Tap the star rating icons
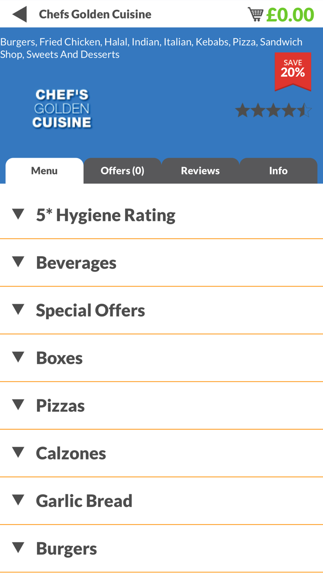 pos(273,111)
